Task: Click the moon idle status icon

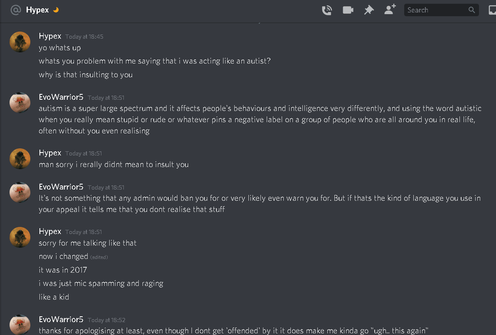Action: click(56, 10)
